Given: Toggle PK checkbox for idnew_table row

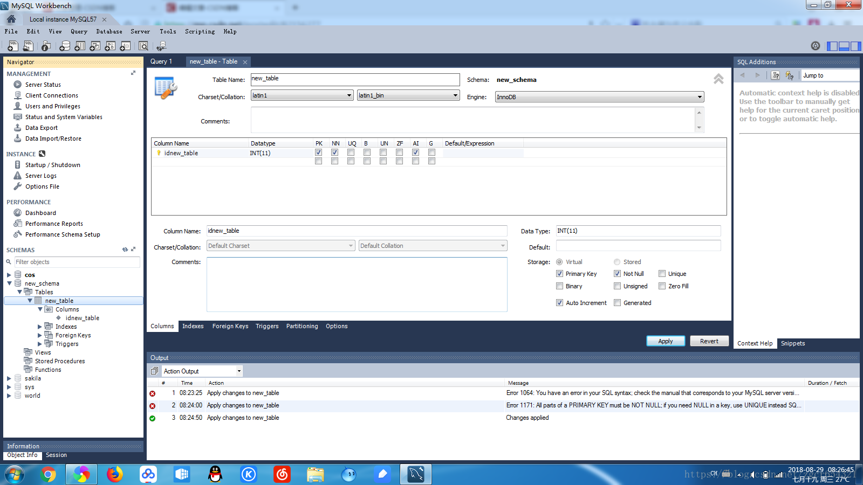Looking at the screenshot, I should coord(318,153).
